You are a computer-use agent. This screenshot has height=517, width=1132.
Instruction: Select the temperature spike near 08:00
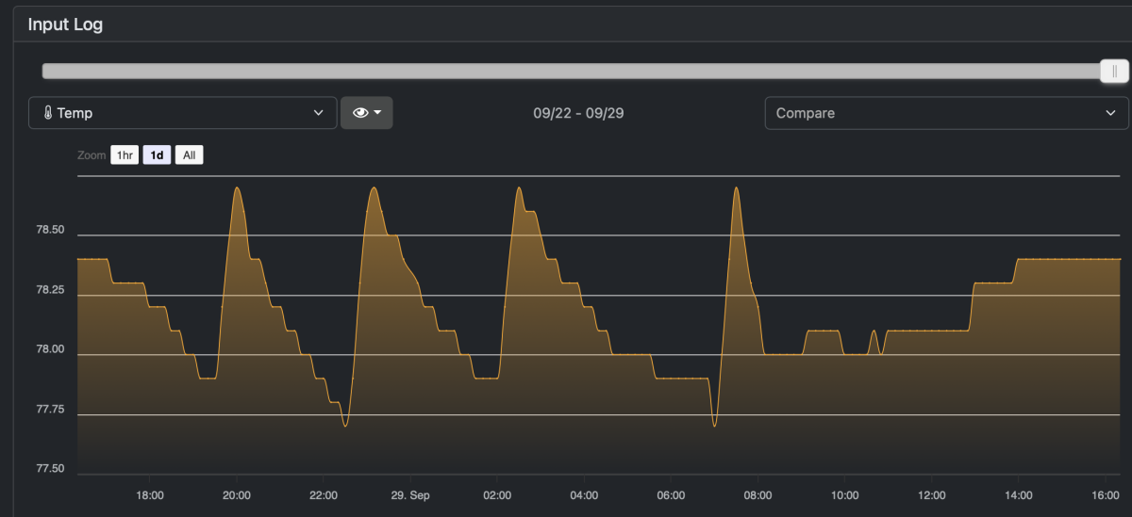pos(736,188)
